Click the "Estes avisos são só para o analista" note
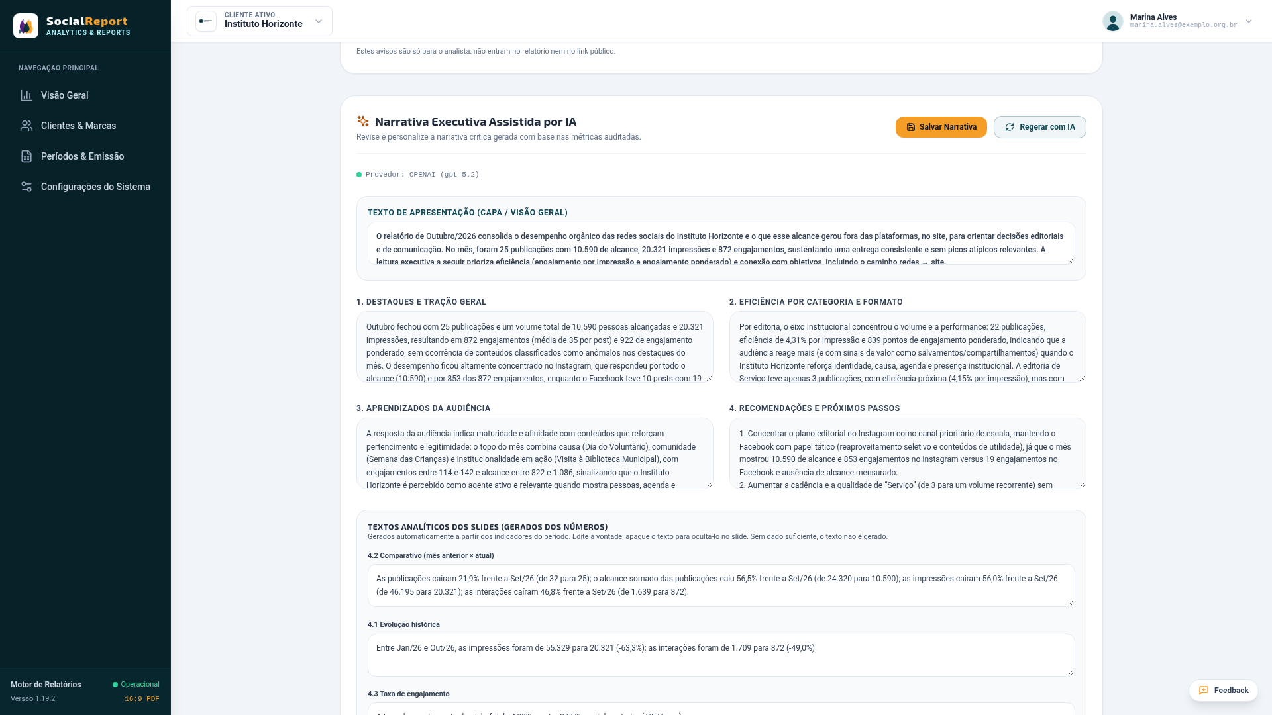1272x715 pixels. tap(486, 52)
